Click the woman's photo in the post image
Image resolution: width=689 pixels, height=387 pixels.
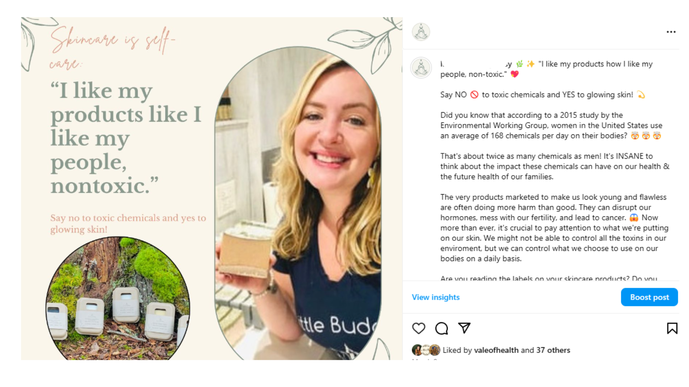(298, 203)
